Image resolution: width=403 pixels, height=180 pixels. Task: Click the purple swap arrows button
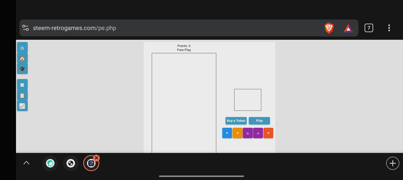258,133
